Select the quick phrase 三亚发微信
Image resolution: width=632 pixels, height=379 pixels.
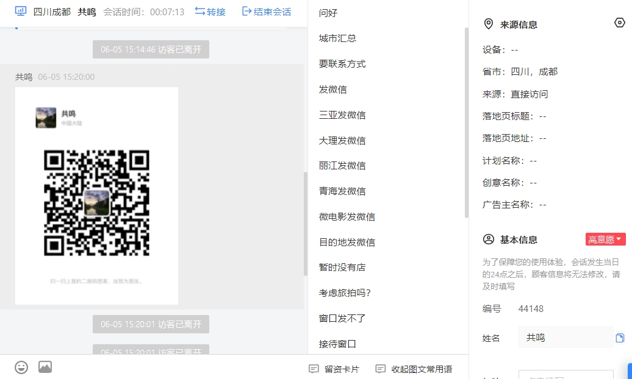342,115
